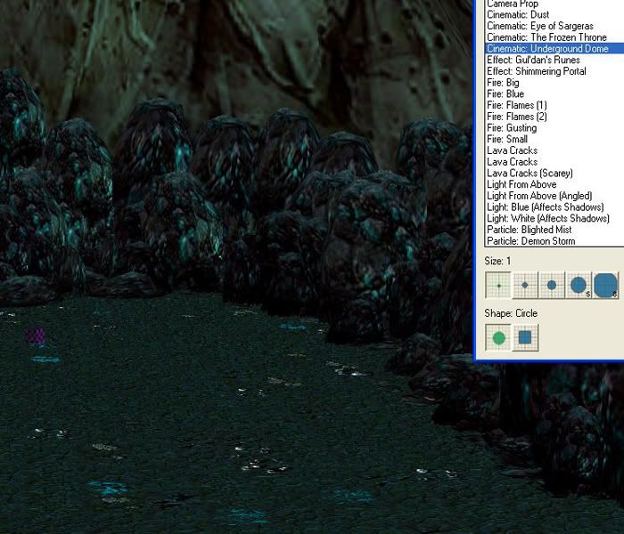
Task: Select the first Lava Cracks entry
Action: pyautogui.click(x=513, y=150)
